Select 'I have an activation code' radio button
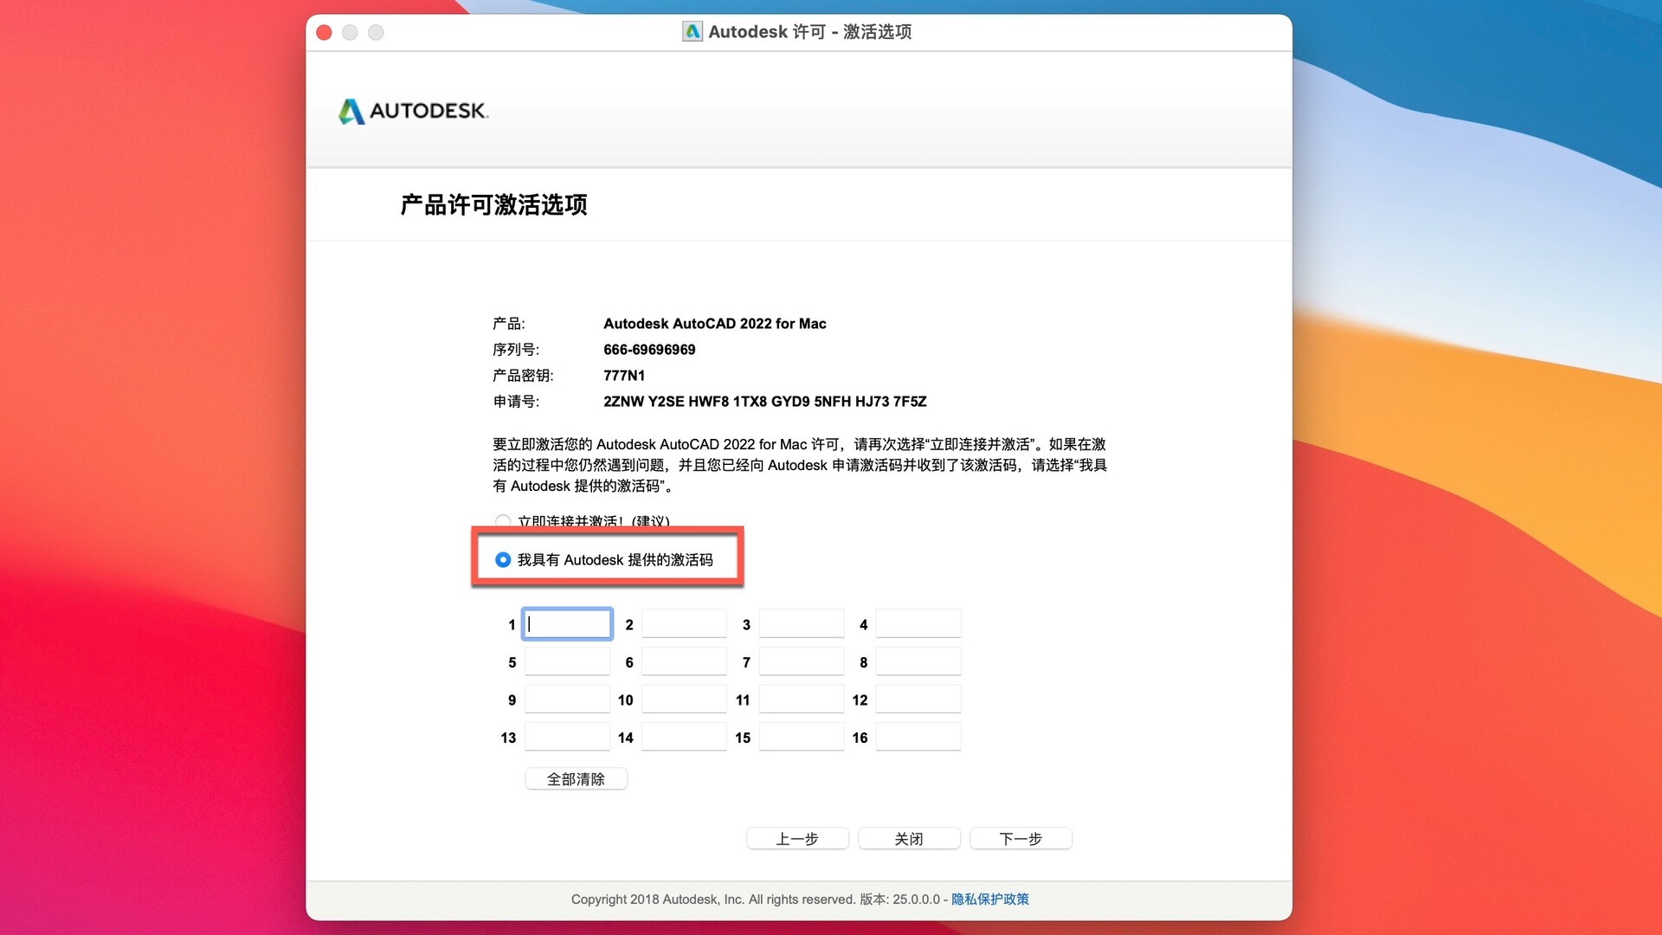 pos(503,560)
